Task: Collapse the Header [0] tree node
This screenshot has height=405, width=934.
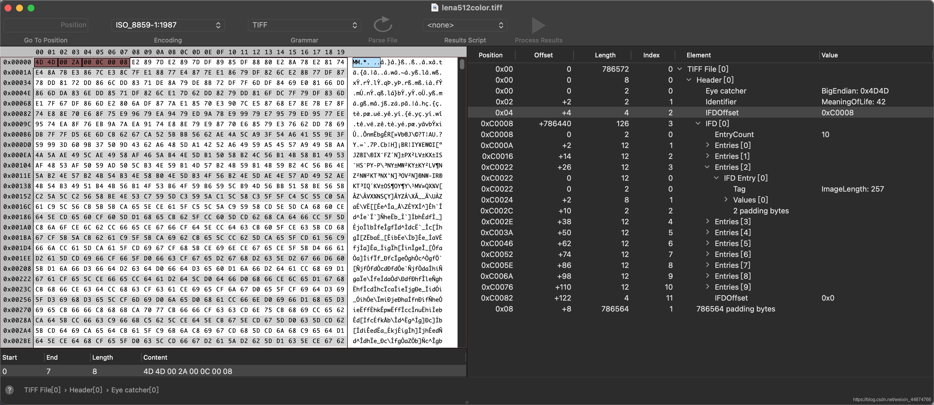Action: pyautogui.click(x=688, y=80)
